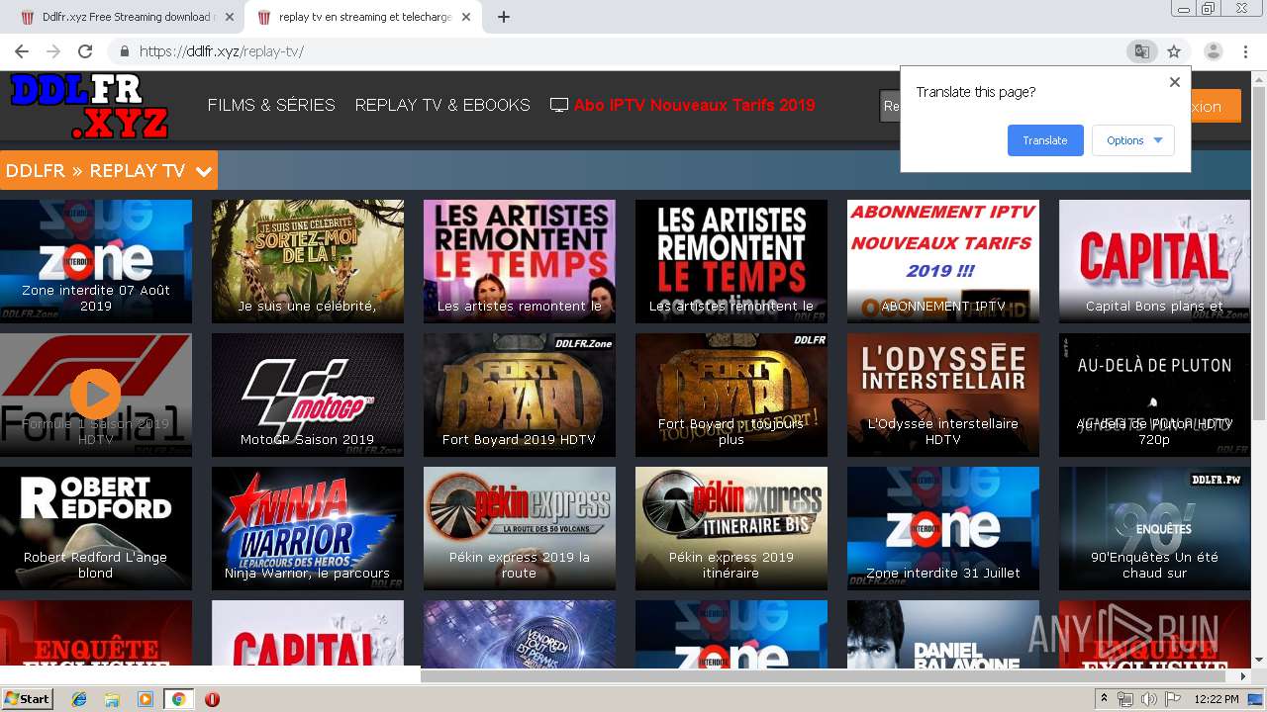
Task: Click the 12:22 PM taskbar clock
Action: coord(1217,699)
